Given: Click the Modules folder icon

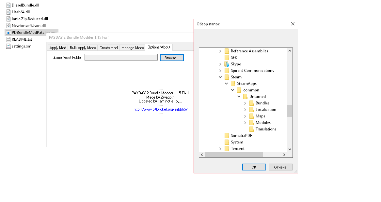Looking at the screenshot, I should click(251, 123).
